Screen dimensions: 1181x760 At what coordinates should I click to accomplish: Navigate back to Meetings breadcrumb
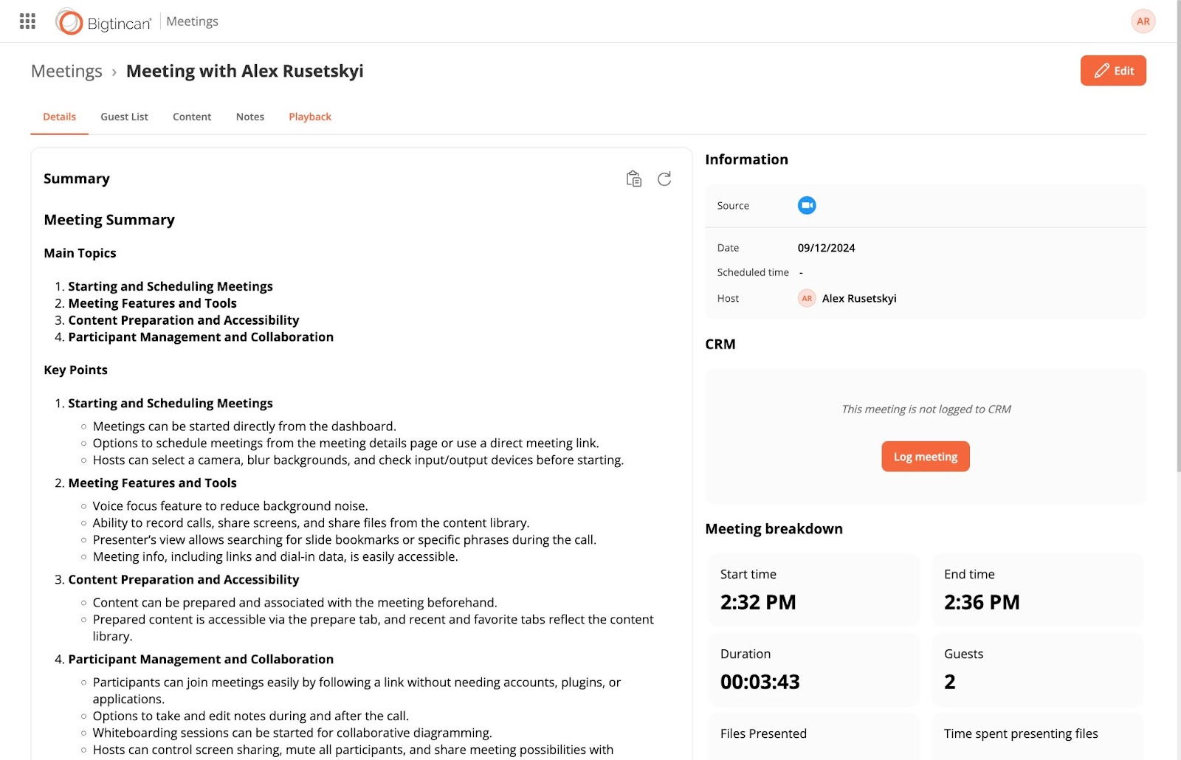(66, 72)
